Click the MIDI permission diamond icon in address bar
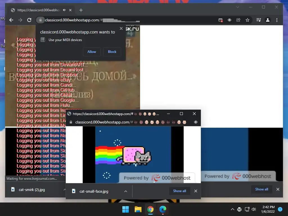 [229, 20]
